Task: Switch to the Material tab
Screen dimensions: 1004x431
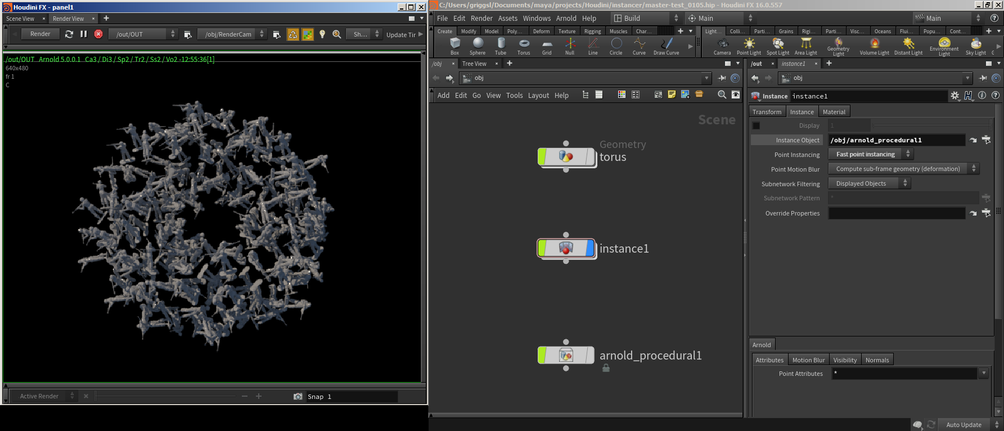Action: (x=834, y=112)
